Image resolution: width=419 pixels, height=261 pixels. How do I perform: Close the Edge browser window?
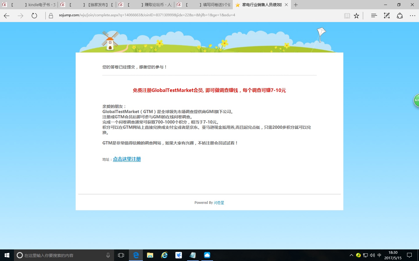click(x=412, y=5)
